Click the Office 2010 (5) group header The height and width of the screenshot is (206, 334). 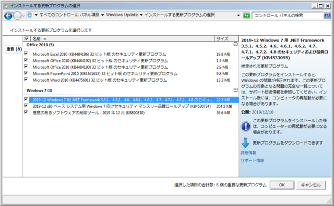pyautogui.click(x=40, y=45)
